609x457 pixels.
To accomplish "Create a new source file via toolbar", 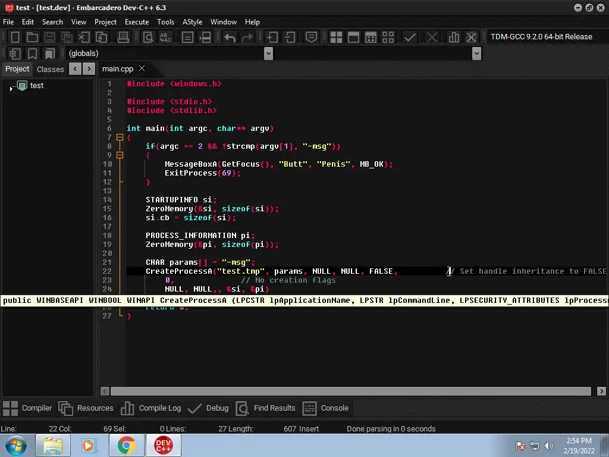I will click(x=15, y=37).
